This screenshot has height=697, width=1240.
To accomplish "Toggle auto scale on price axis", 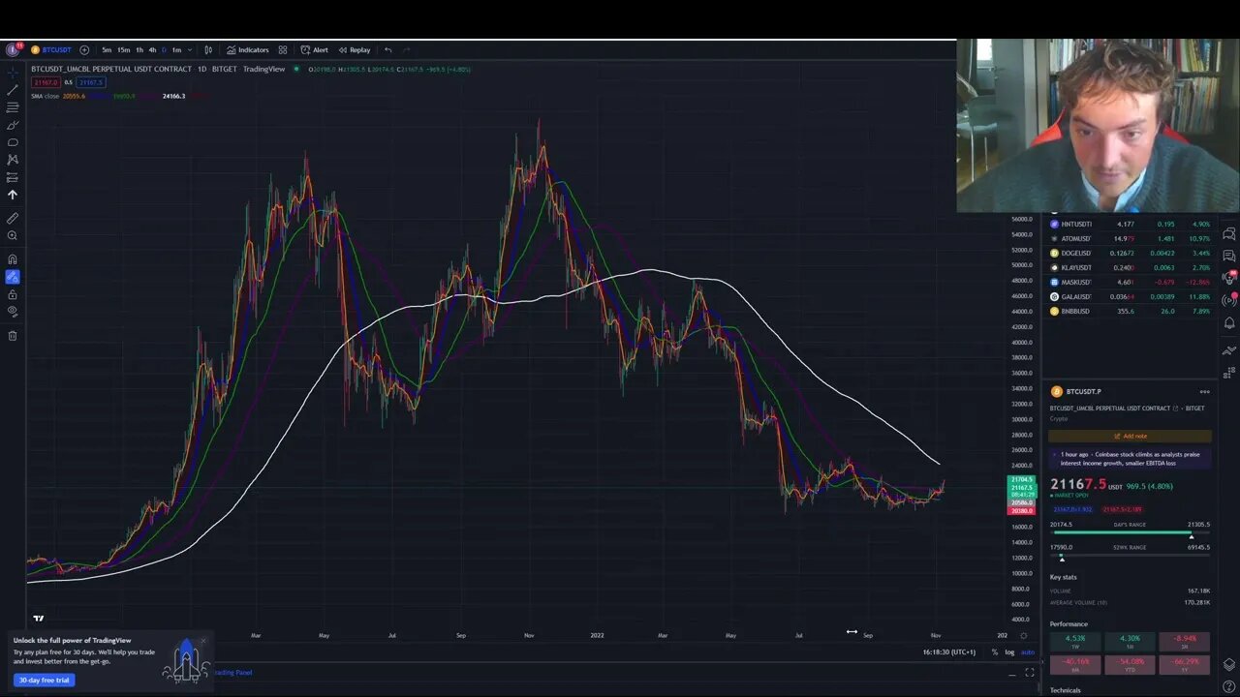I will point(1028,652).
